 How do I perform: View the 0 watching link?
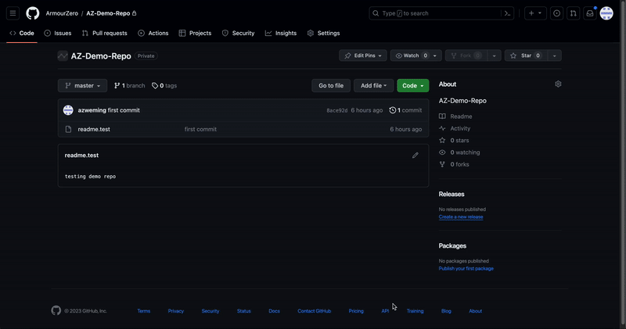(459, 152)
